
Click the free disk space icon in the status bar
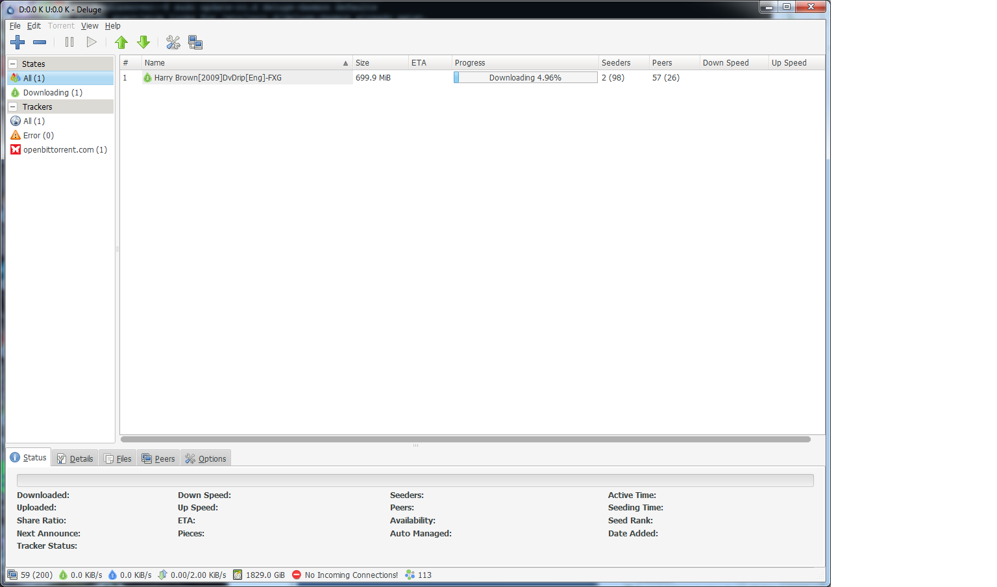[238, 575]
